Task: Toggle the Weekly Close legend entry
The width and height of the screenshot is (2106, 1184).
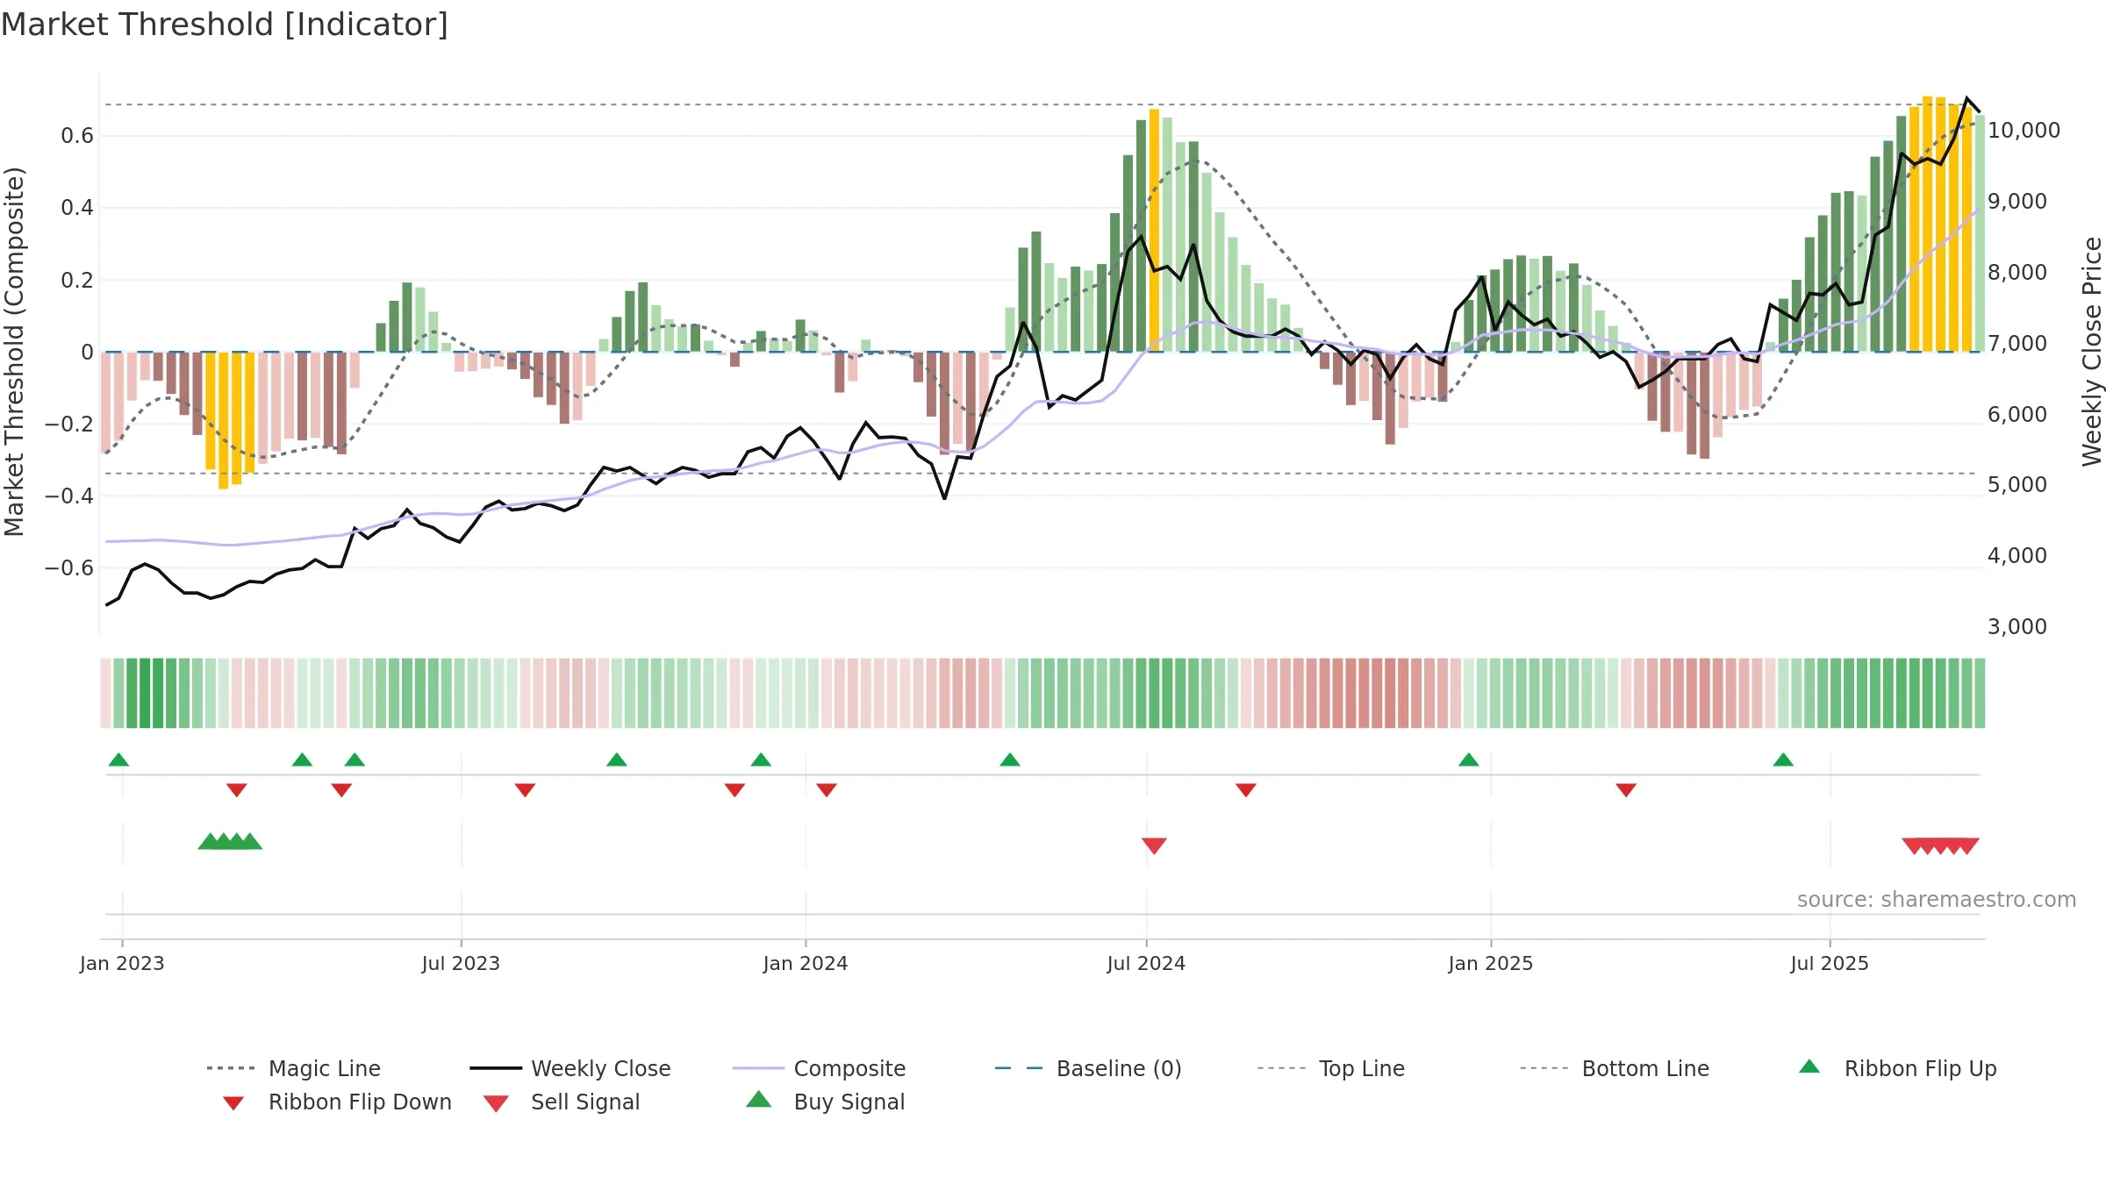Action: [x=570, y=1068]
